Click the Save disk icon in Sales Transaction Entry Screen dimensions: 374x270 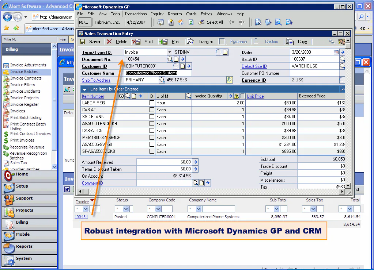point(82,42)
